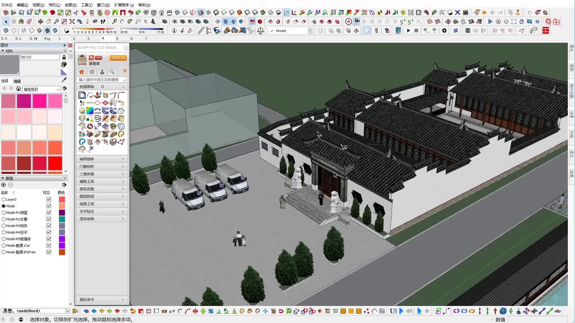The height and width of the screenshot is (323, 575).
Task: Open the SUAPP search tab magnifier
Action: click(112, 72)
